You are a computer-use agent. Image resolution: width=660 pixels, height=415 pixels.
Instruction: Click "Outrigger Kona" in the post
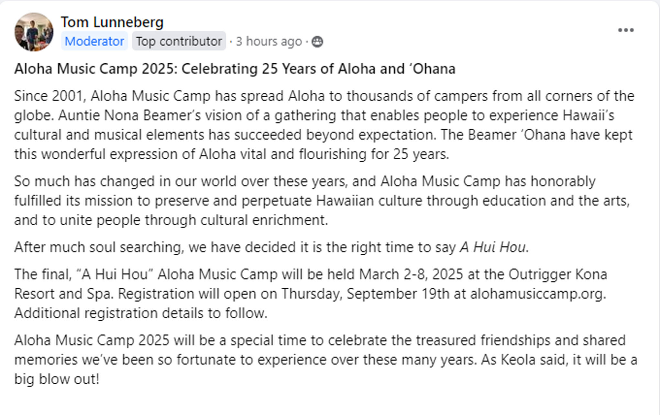point(557,274)
